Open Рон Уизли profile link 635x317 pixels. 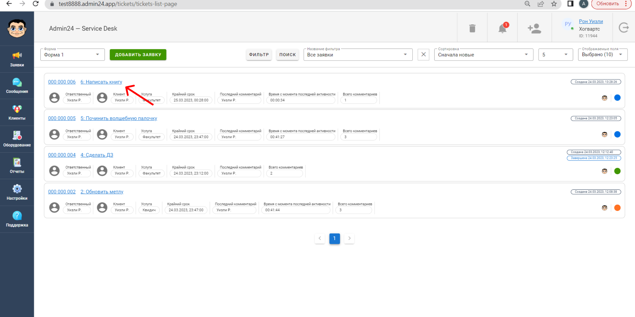[591, 22]
